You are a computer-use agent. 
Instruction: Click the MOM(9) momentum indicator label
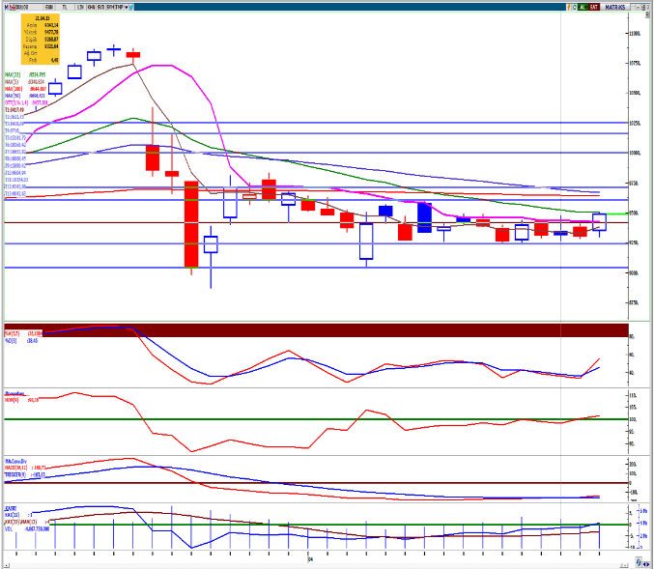click(21, 400)
